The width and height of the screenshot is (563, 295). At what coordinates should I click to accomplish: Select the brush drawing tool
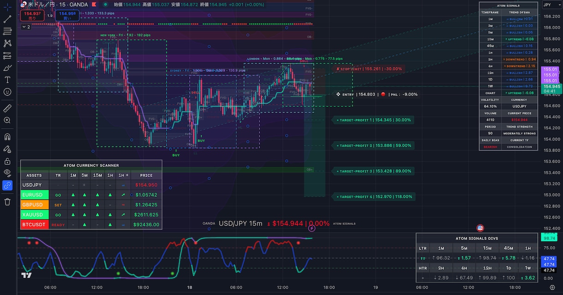[x=7, y=68]
